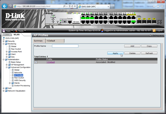
Task: Click the Safeguard indicator icon
Action: click(150, 35)
